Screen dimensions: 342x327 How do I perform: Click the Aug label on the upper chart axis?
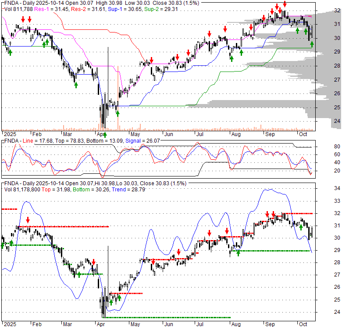click(236, 134)
